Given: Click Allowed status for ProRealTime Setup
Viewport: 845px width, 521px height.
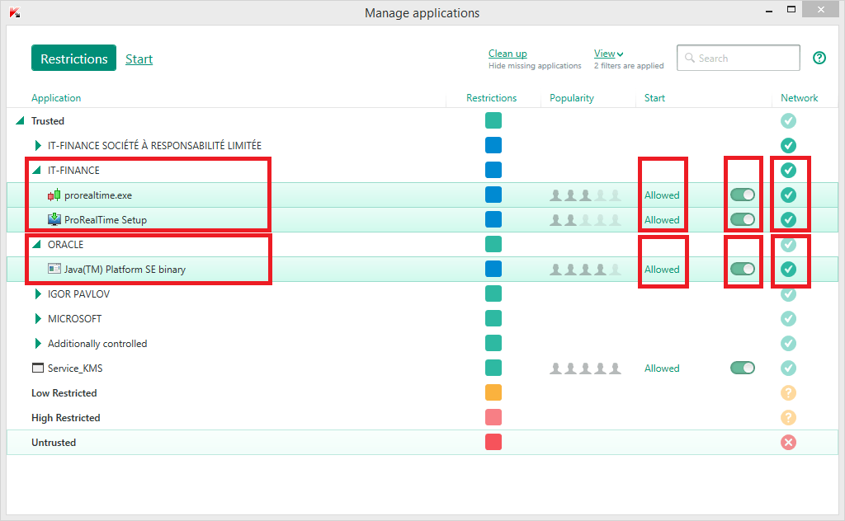Looking at the screenshot, I should point(662,220).
